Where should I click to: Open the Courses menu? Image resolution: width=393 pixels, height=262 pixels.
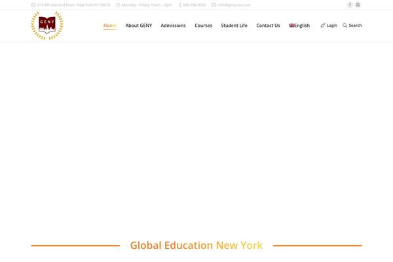[204, 26]
